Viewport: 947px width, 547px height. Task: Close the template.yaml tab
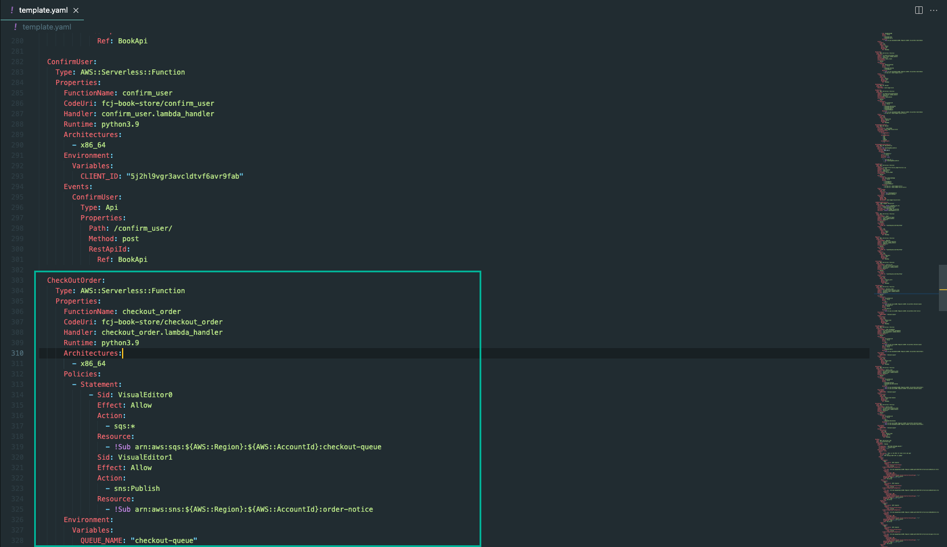(x=76, y=10)
